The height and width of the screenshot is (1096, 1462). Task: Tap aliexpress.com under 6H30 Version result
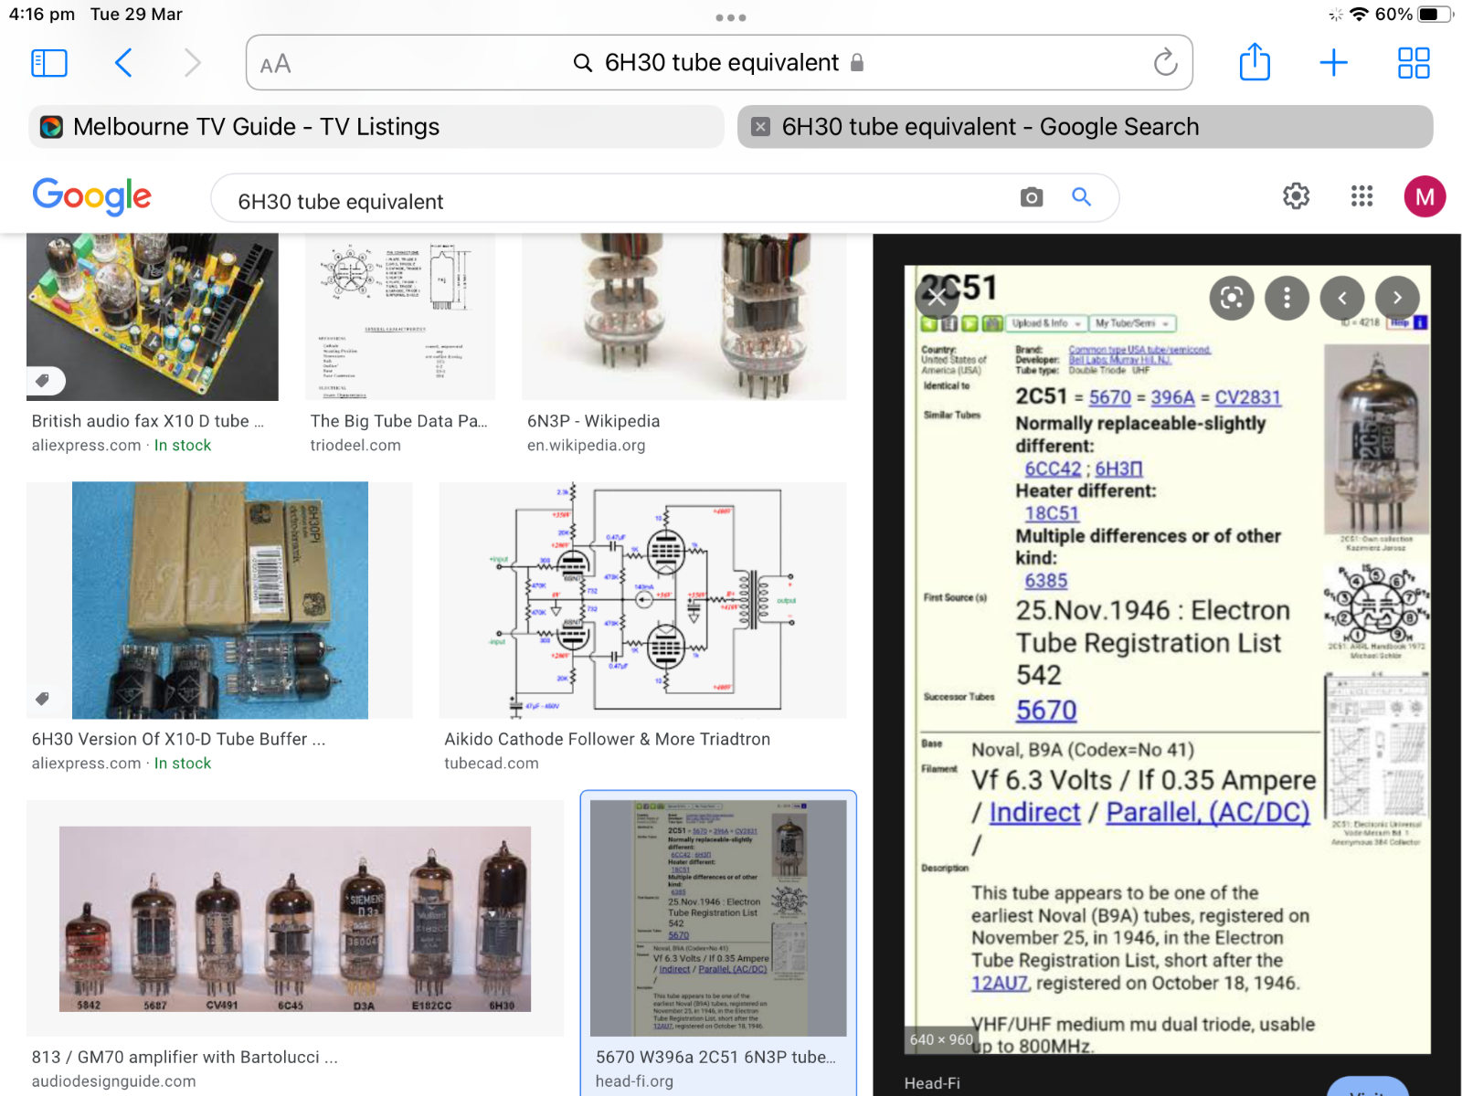87,764
